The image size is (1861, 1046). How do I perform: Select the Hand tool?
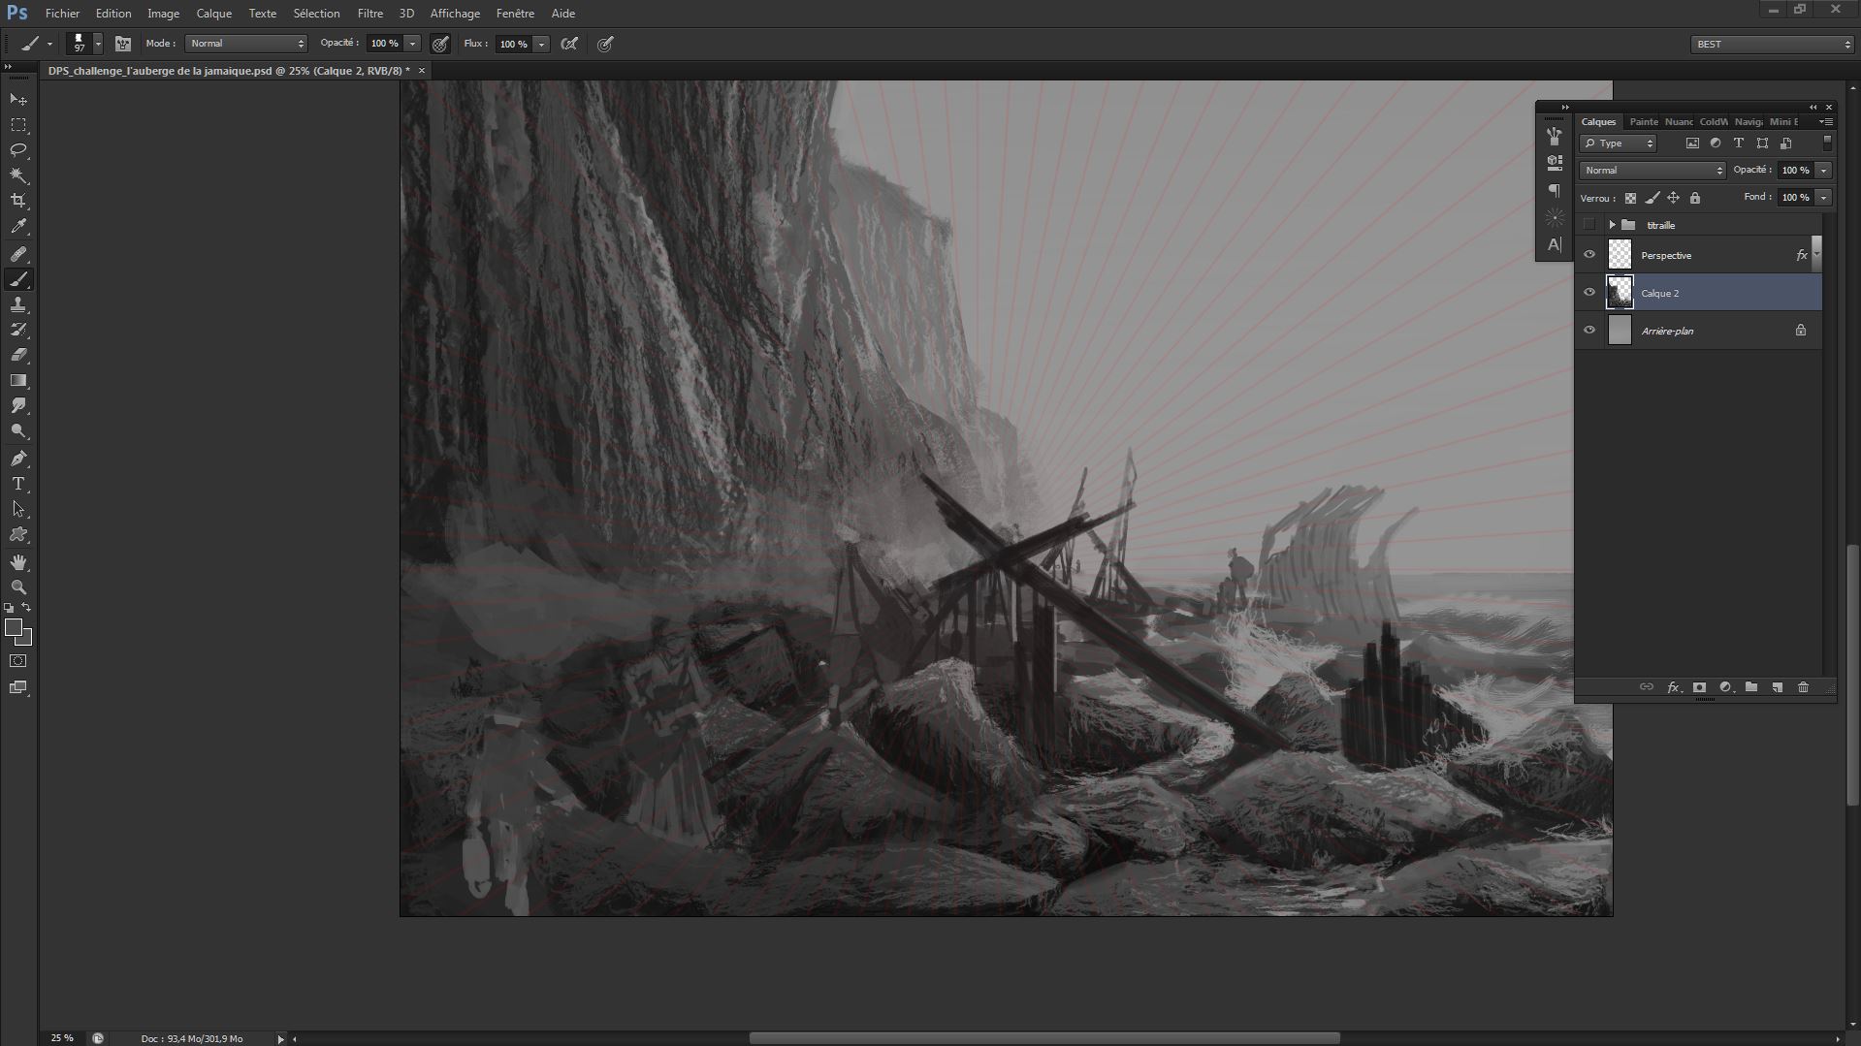(x=18, y=562)
